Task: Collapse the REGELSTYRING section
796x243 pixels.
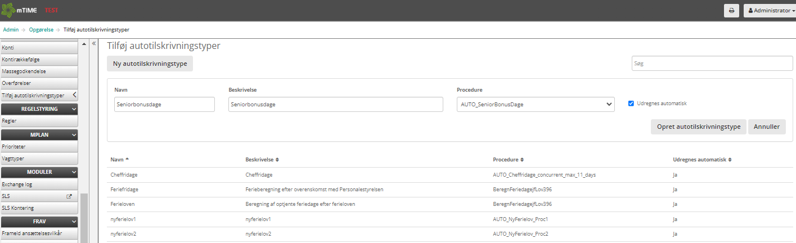Action: coord(74,109)
